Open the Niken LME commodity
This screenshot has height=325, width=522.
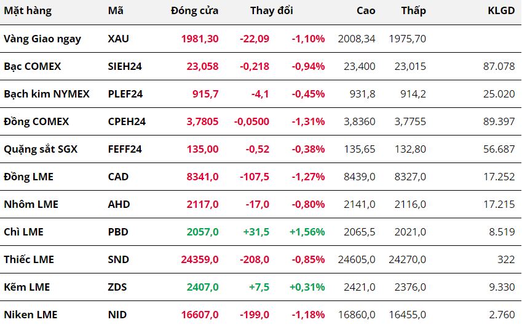tap(31, 315)
